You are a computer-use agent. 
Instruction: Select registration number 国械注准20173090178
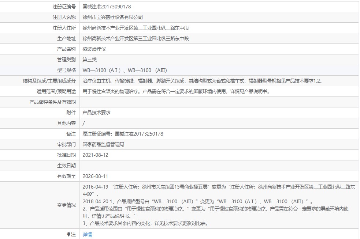pos(107,7)
